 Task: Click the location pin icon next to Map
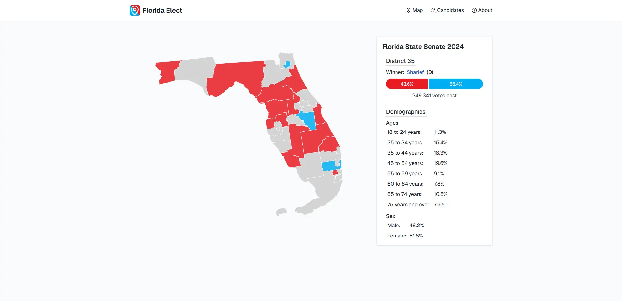pos(408,10)
